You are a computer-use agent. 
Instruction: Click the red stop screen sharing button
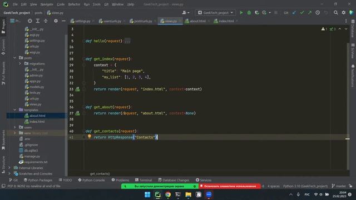230,186
